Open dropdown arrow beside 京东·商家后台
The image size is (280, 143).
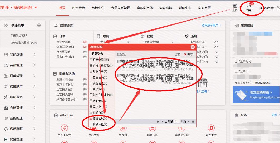click(x=36, y=7)
